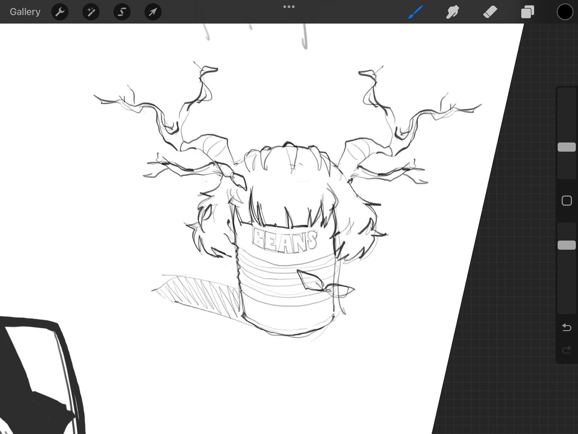Tap the BEANS lettering on the can

(286, 240)
